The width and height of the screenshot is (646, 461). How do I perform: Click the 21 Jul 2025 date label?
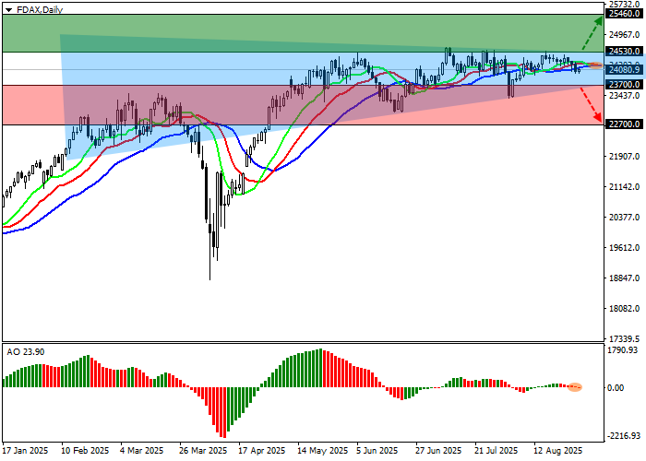point(496,451)
